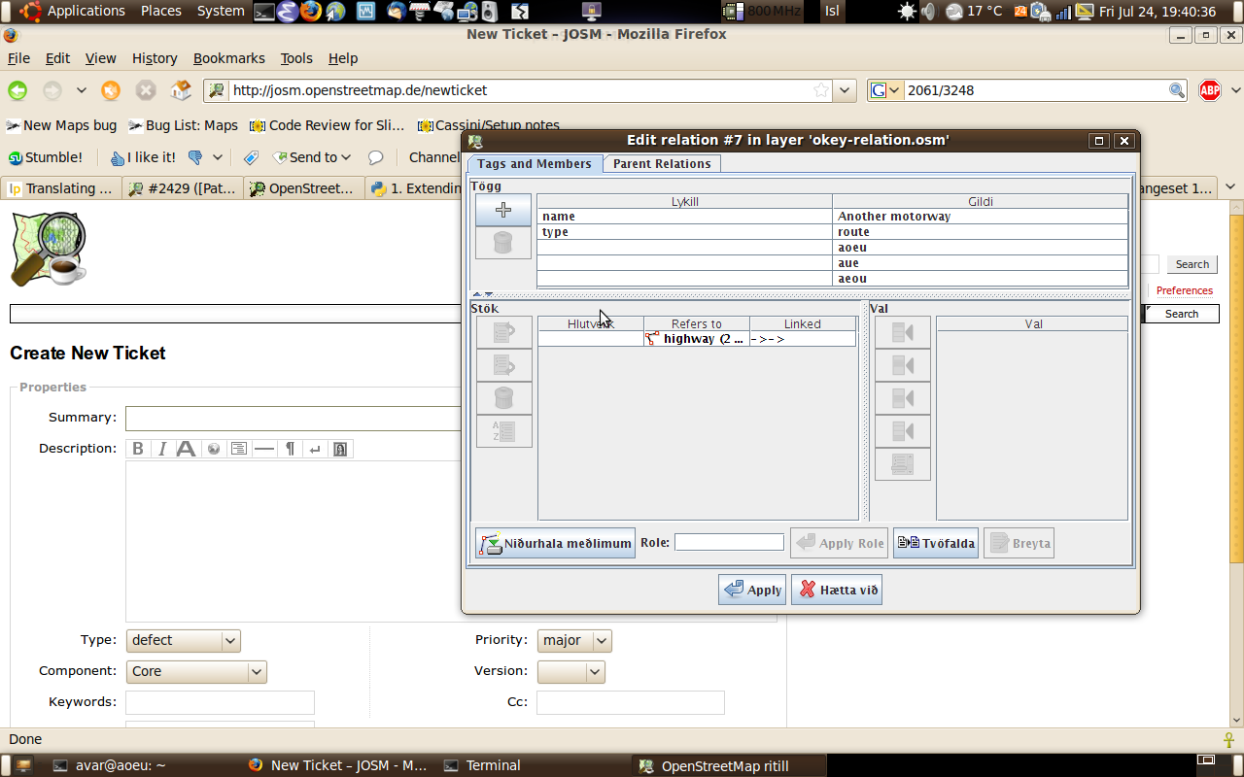
Task: Open the Type dropdown showing defect
Action: pyautogui.click(x=183, y=640)
